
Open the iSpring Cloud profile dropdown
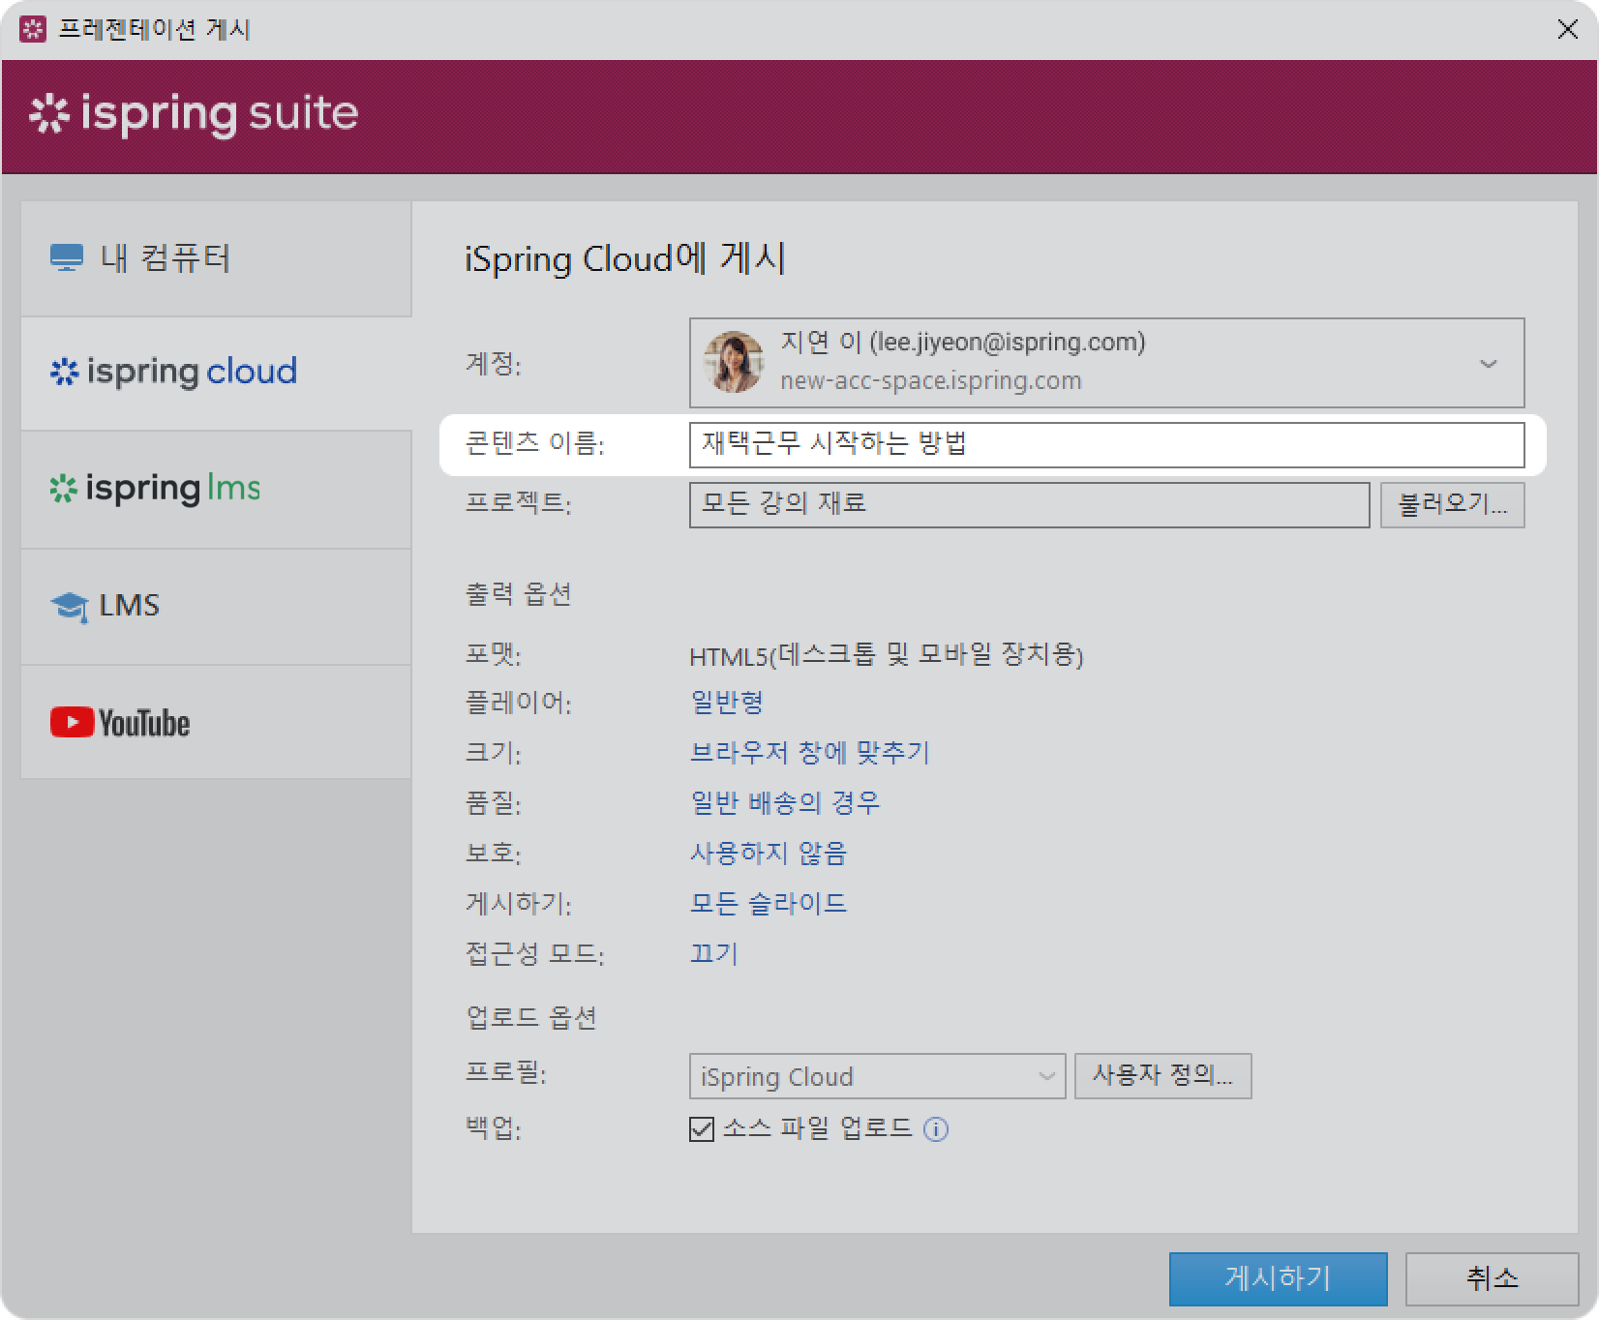[x=876, y=1076]
